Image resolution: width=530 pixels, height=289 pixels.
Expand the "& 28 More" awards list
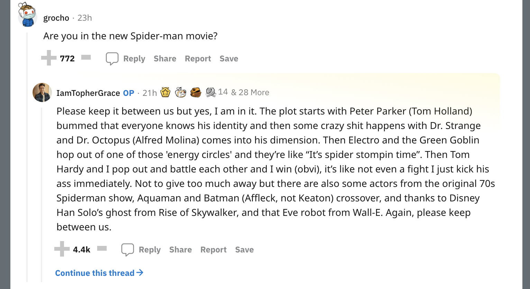point(250,92)
